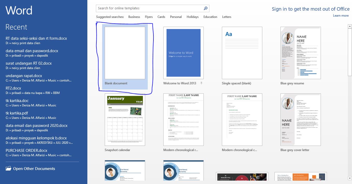The image size is (352, 184).
Task: Click the Blank document label text
Action: click(116, 83)
